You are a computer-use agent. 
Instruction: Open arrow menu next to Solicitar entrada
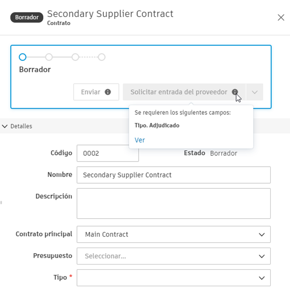[x=255, y=92]
